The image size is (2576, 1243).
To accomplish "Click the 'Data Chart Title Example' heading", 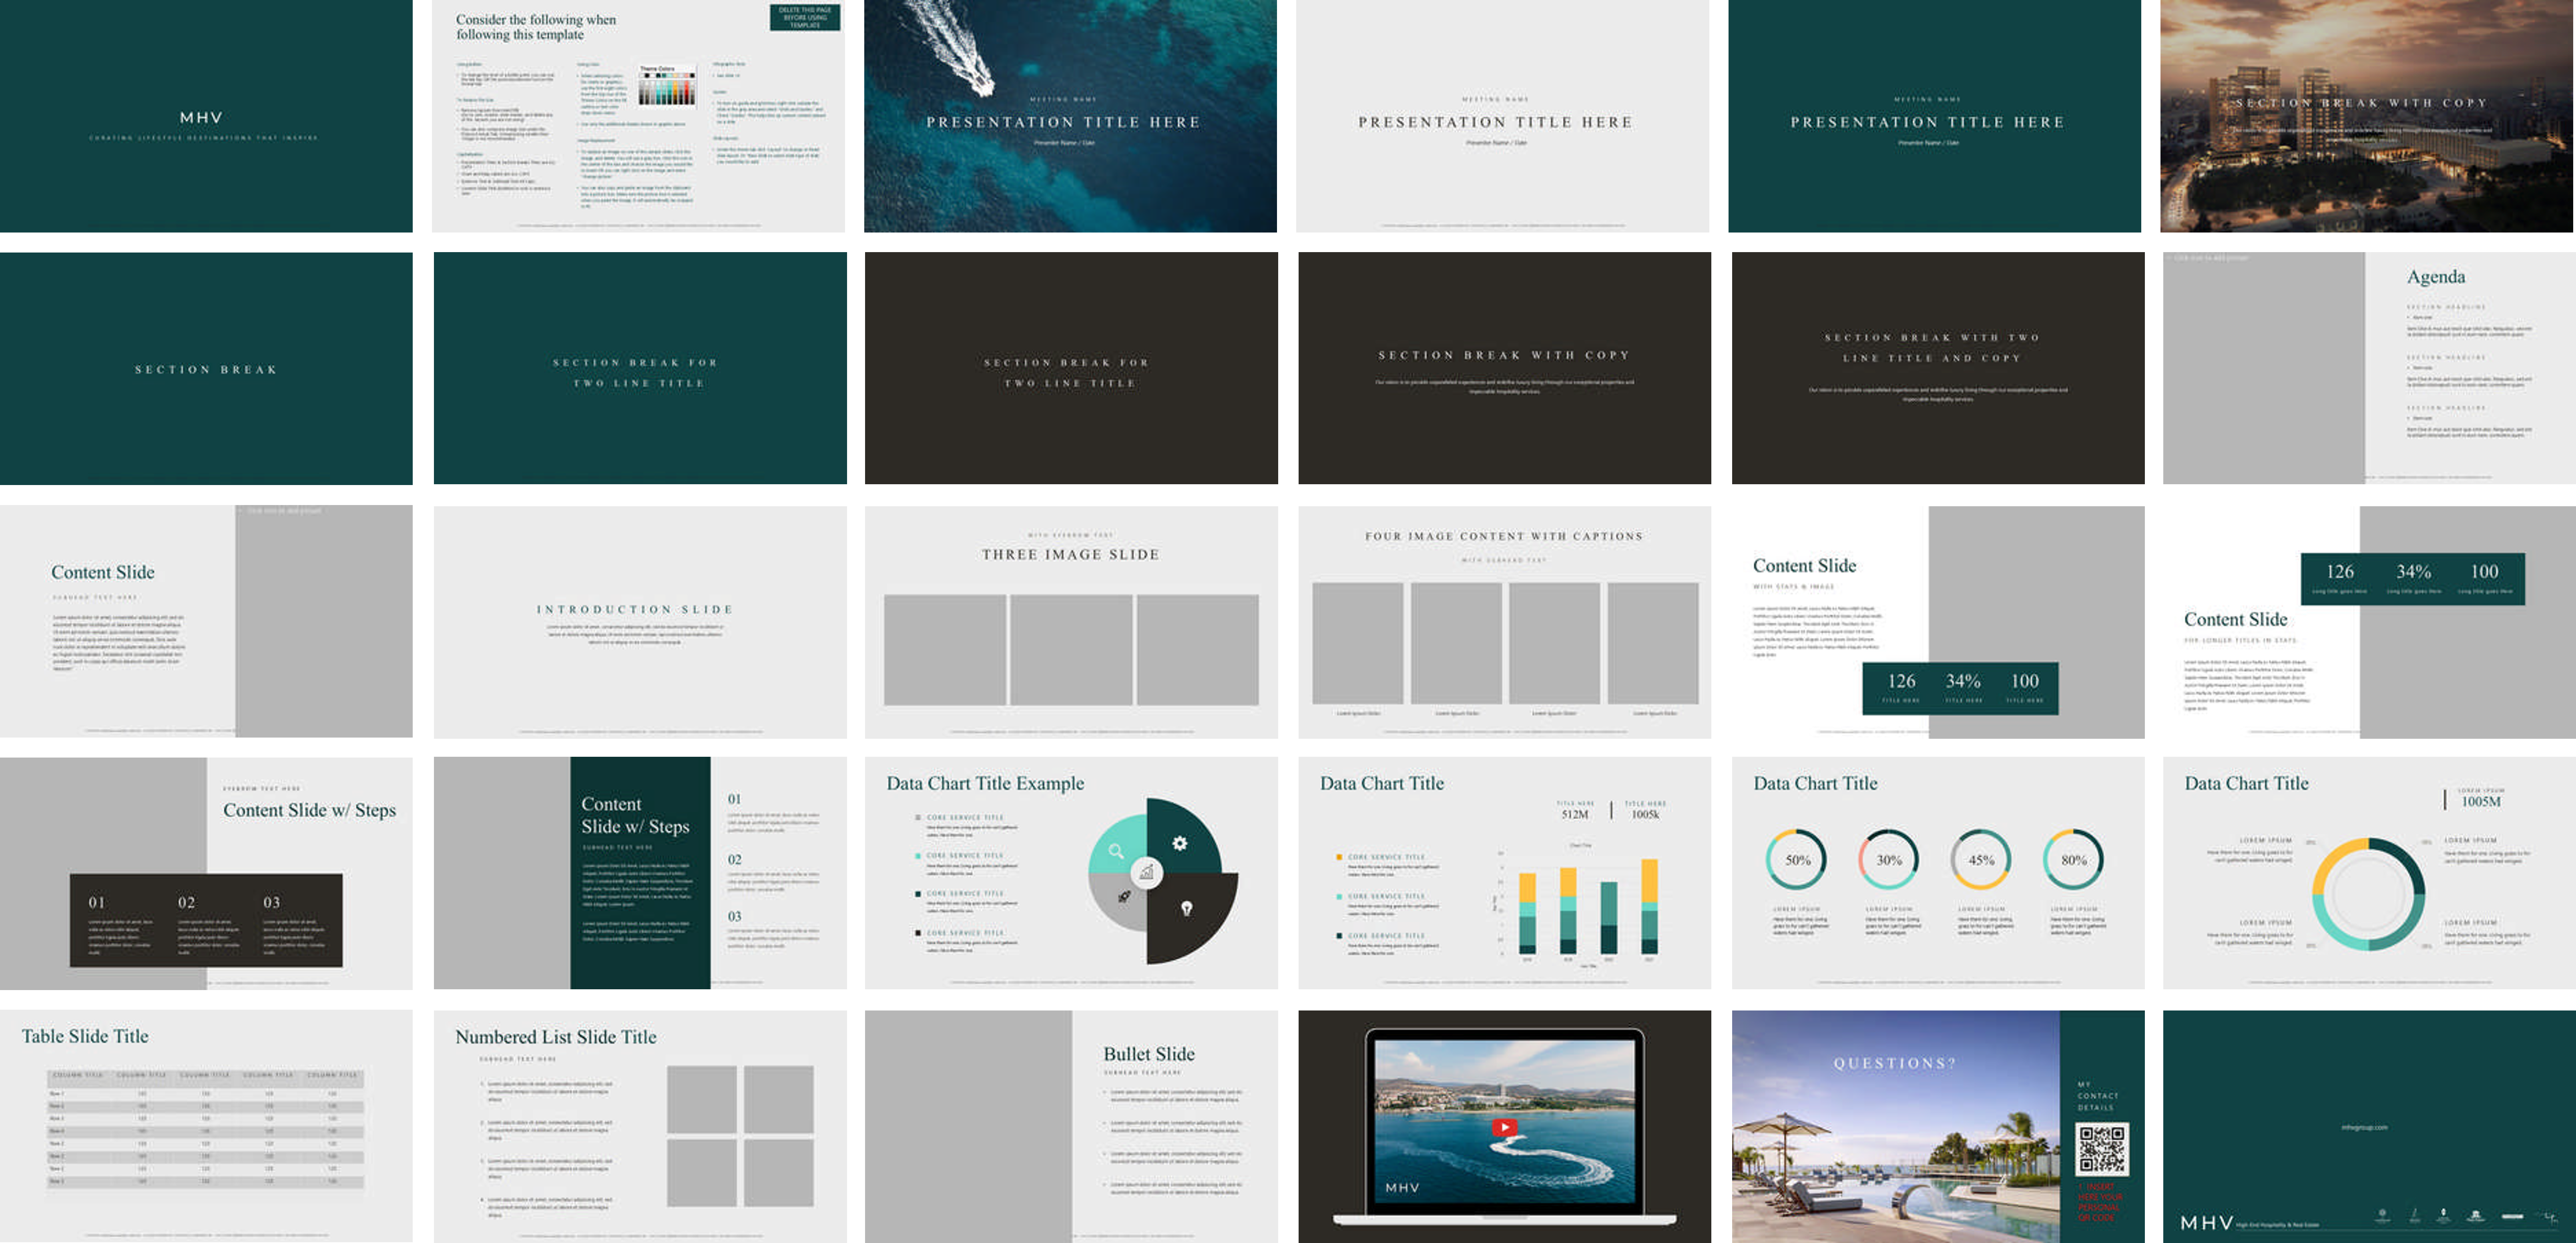I will click(985, 783).
